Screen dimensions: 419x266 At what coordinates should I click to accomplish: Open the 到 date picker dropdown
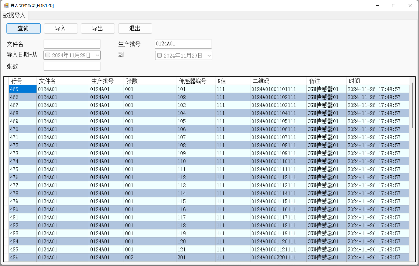[209, 55]
